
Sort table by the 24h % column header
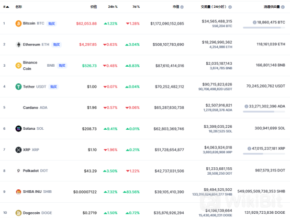(113, 7)
